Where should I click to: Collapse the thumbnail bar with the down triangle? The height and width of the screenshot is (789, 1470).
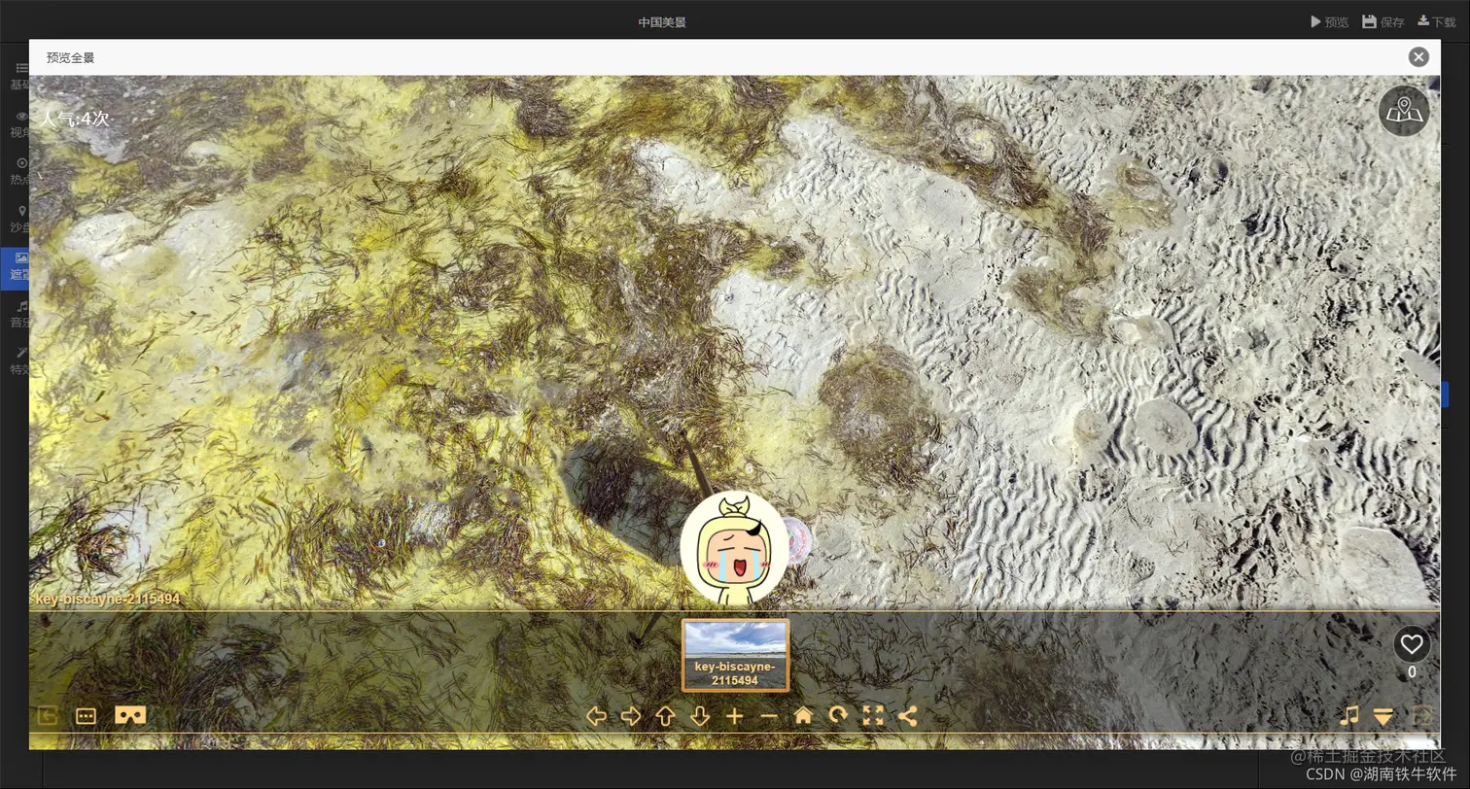[x=1383, y=716]
